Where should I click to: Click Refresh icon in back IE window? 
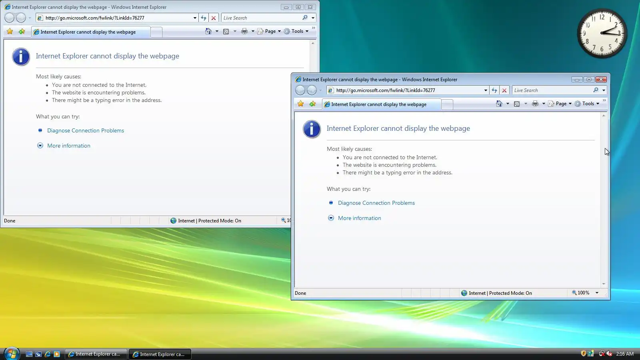point(204,18)
